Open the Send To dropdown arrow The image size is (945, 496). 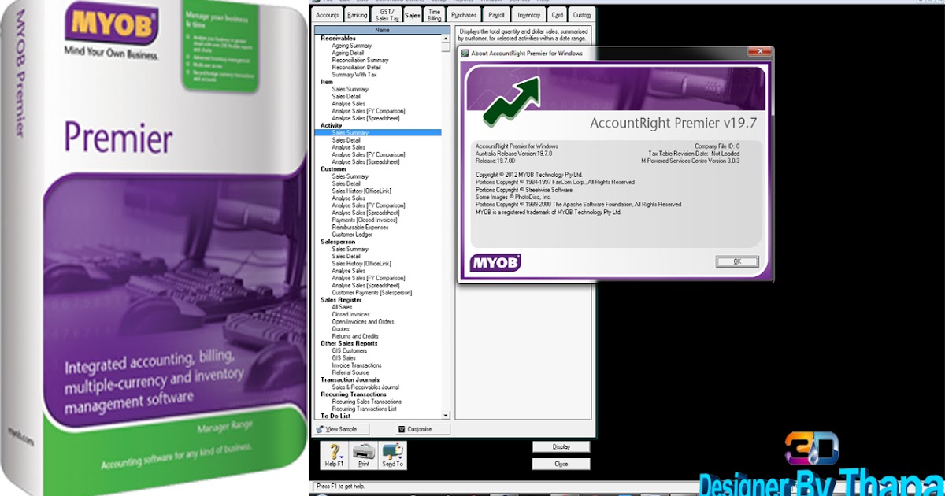(402, 457)
